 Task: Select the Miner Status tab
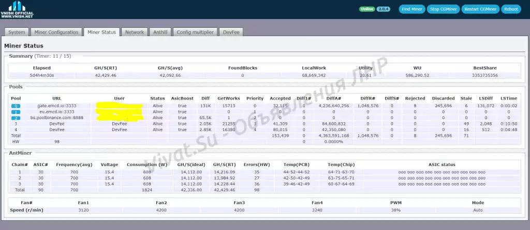(102, 32)
